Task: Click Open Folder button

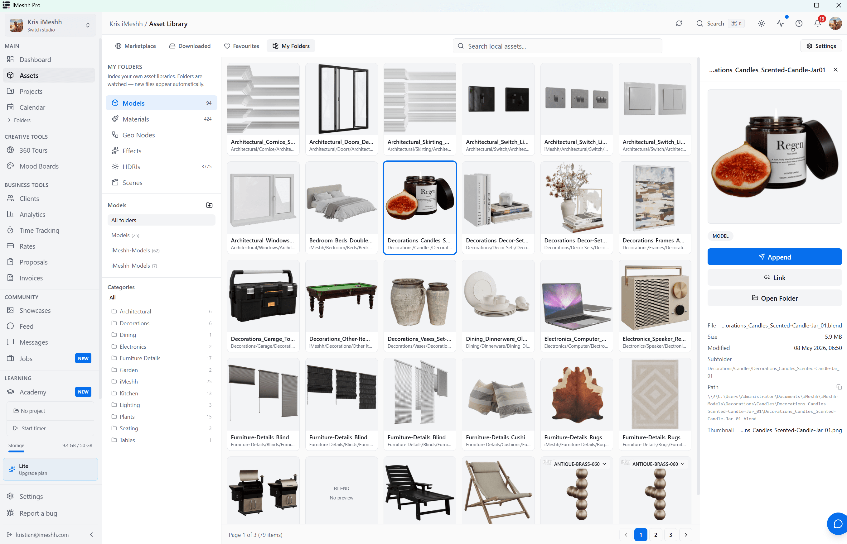Action: click(775, 298)
